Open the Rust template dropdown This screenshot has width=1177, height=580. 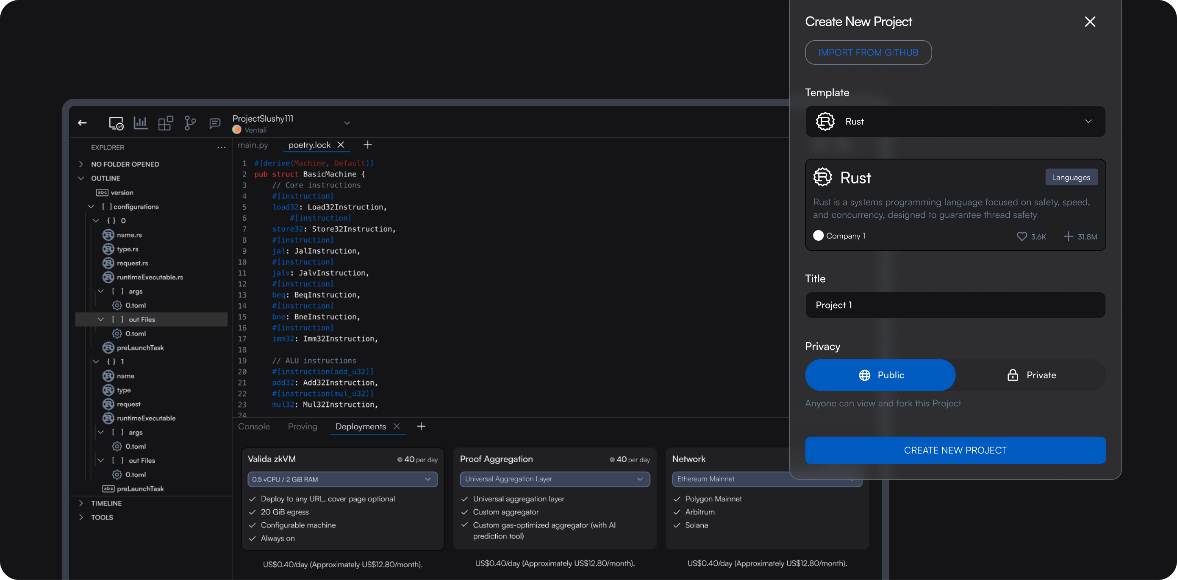tap(955, 122)
